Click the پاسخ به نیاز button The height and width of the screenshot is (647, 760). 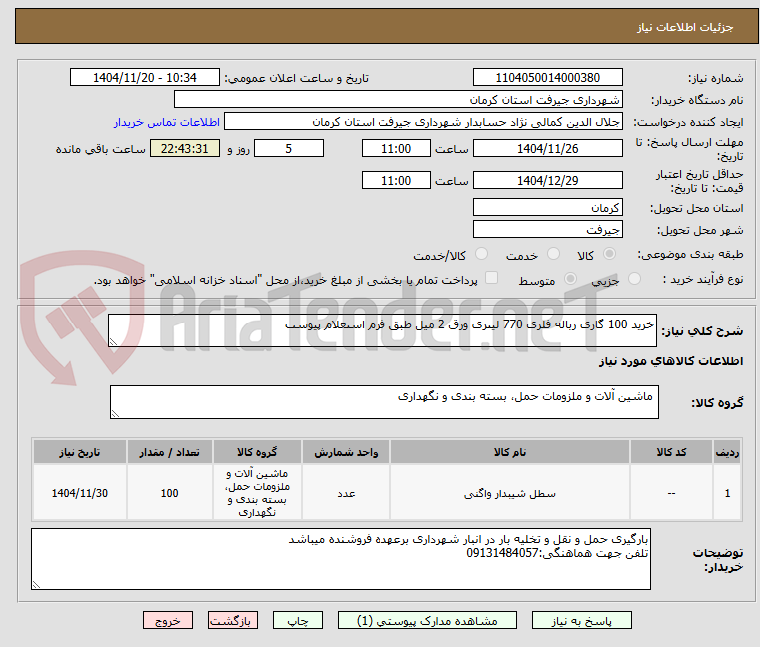(x=581, y=620)
